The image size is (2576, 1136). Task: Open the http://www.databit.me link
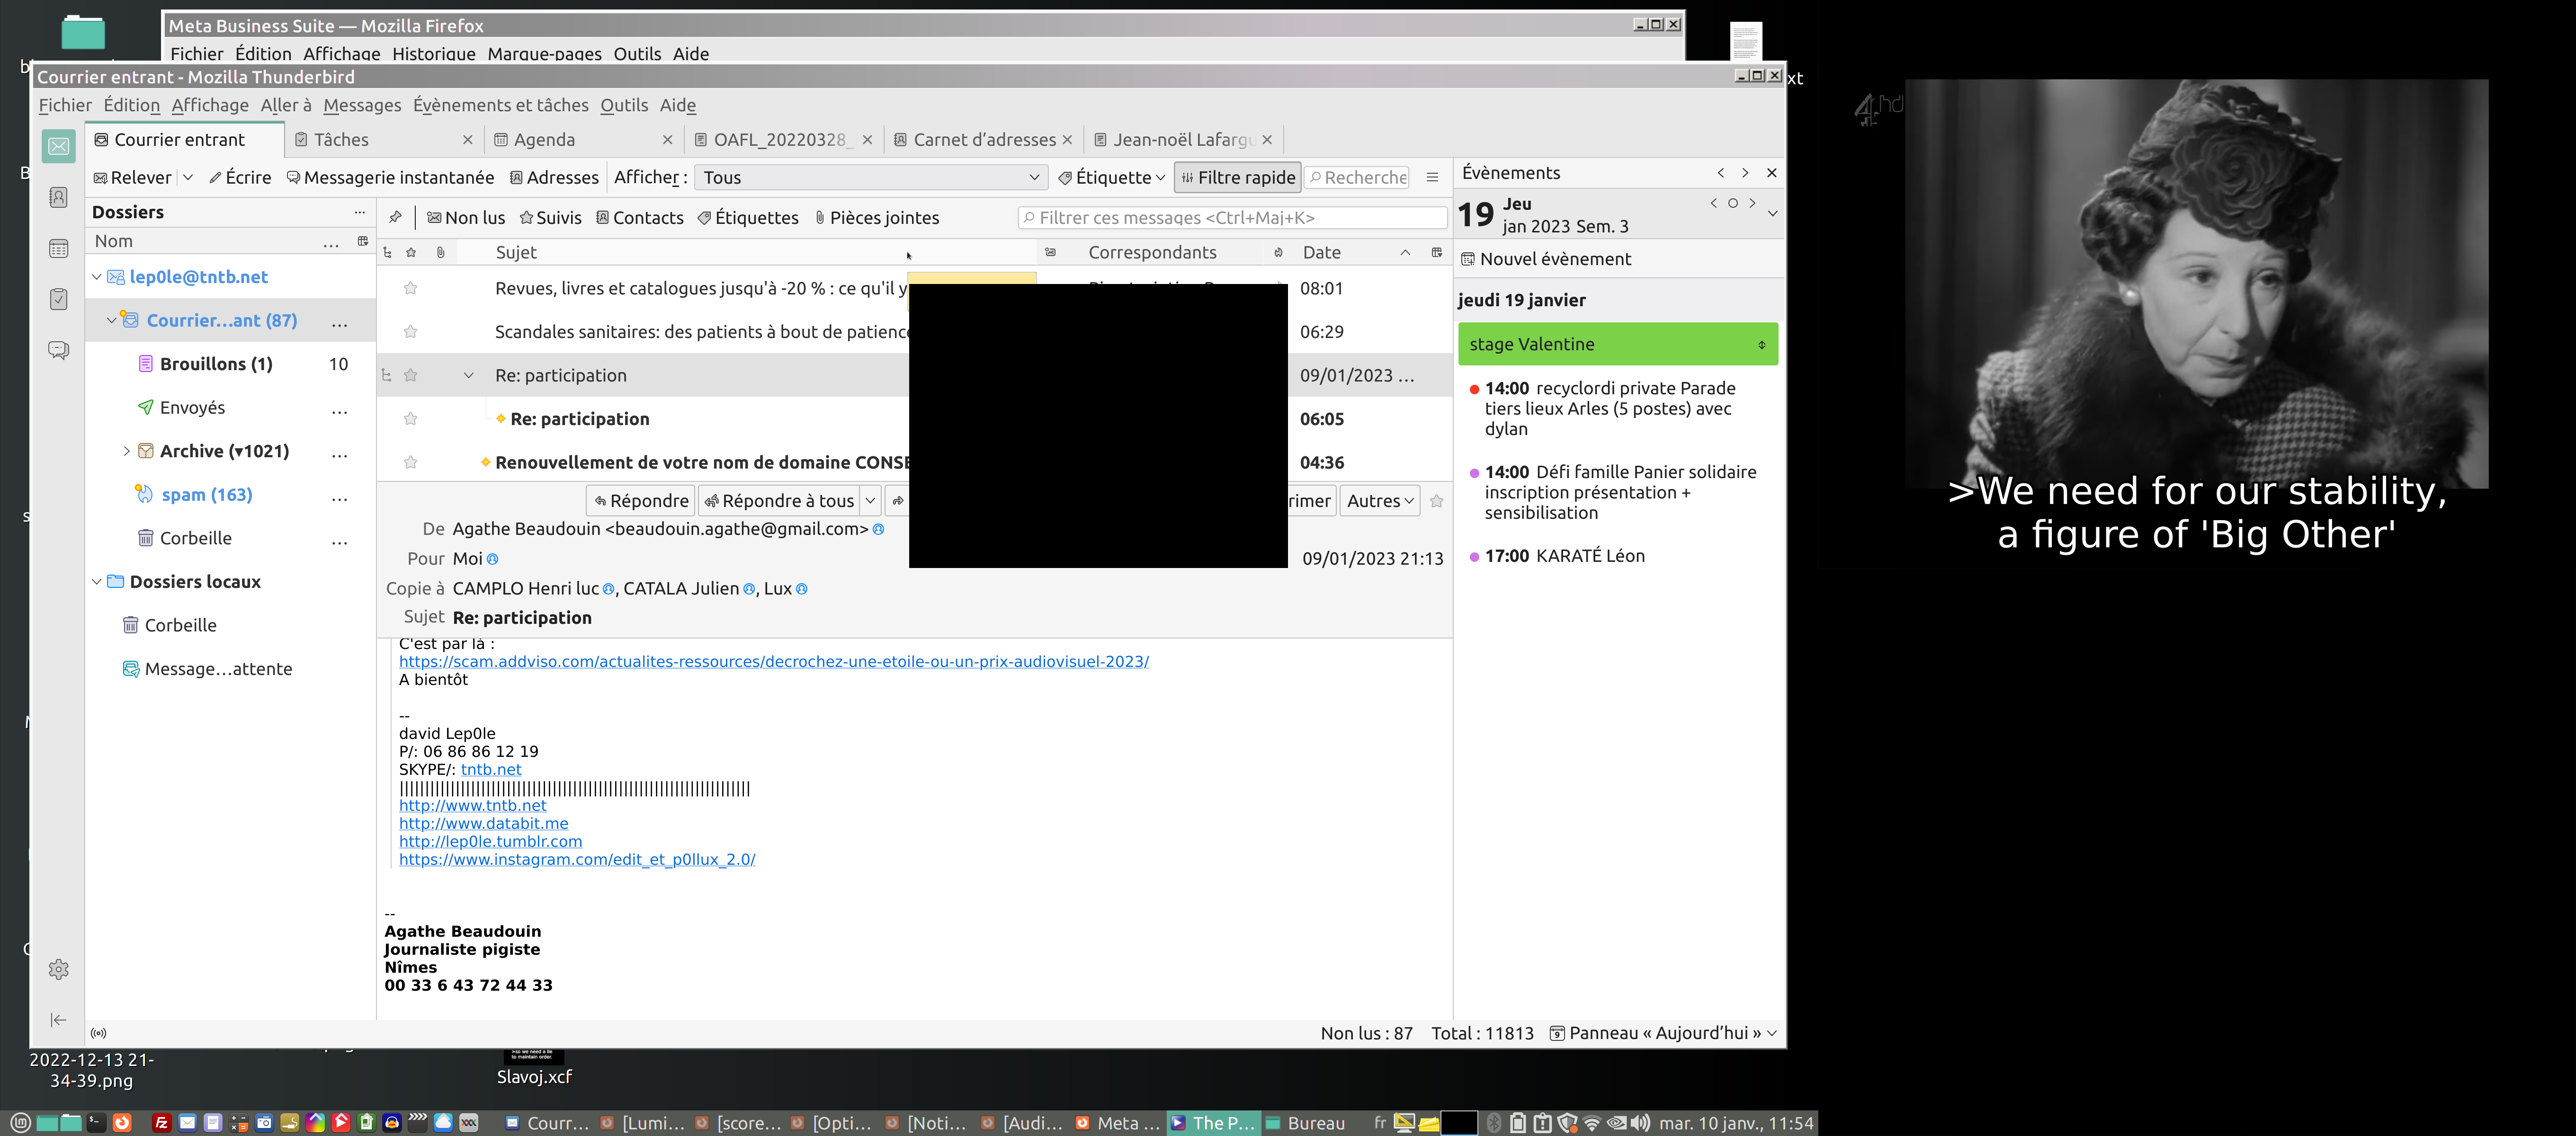tap(483, 823)
